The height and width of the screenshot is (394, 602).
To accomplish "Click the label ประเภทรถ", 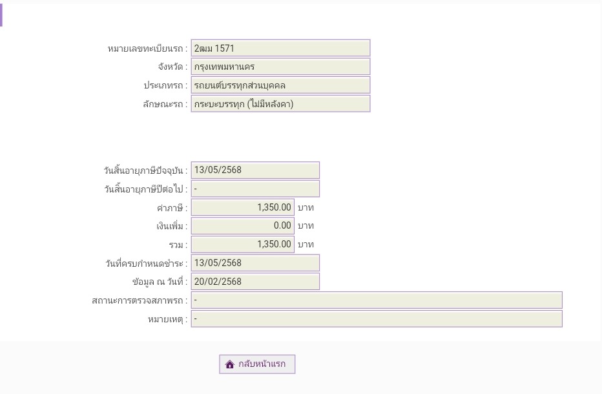I will [165, 86].
